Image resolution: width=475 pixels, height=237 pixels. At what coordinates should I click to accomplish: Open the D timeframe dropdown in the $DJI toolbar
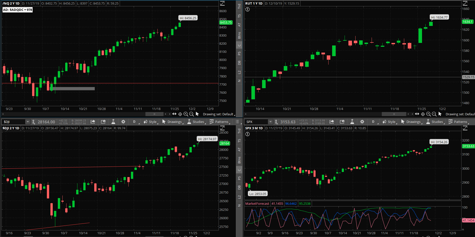(135, 122)
